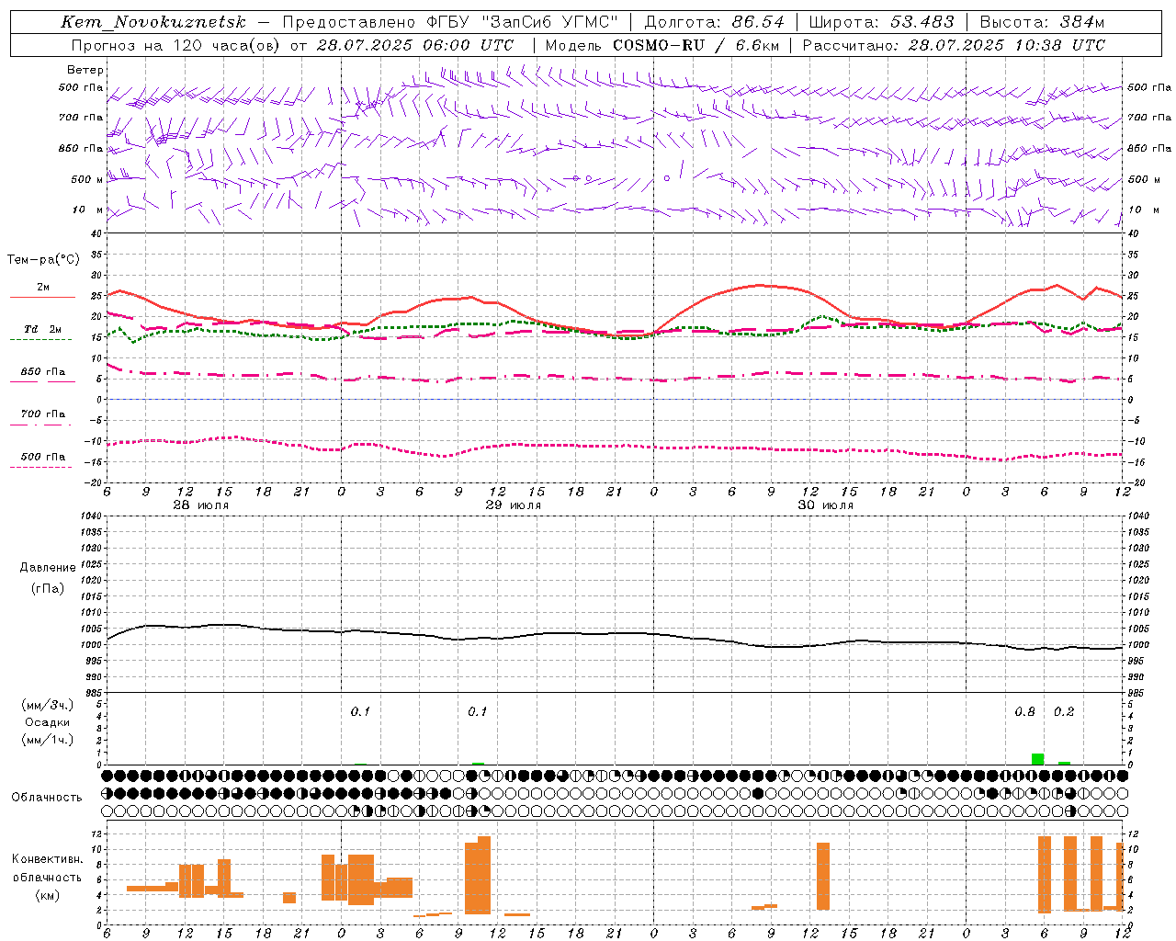This screenshot has width=1176, height=941.
Task: Click the tall green precipitation bar under 0.8
Action: point(1037,759)
